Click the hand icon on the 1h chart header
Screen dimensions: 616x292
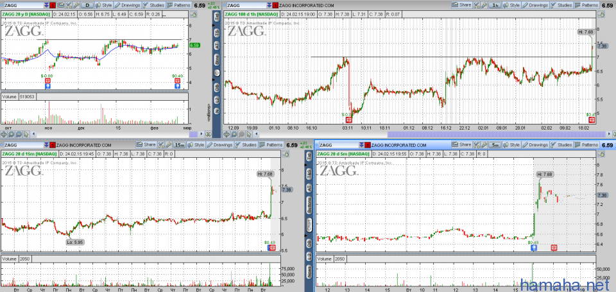[601, 15]
